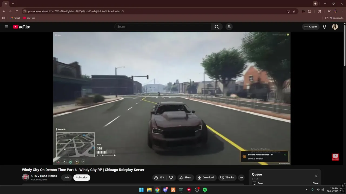The height and width of the screenshot is (194, 346).
Task: Go to YouTube home via logo
Action: point(21,27)
